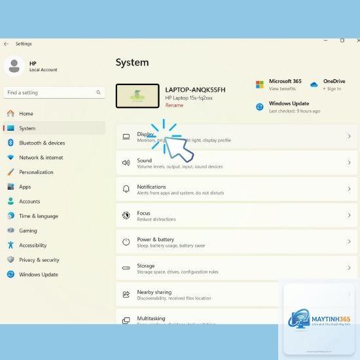Open Apps settings
Viewport: 360px width, 360px height.
click(x=54, y=187)
